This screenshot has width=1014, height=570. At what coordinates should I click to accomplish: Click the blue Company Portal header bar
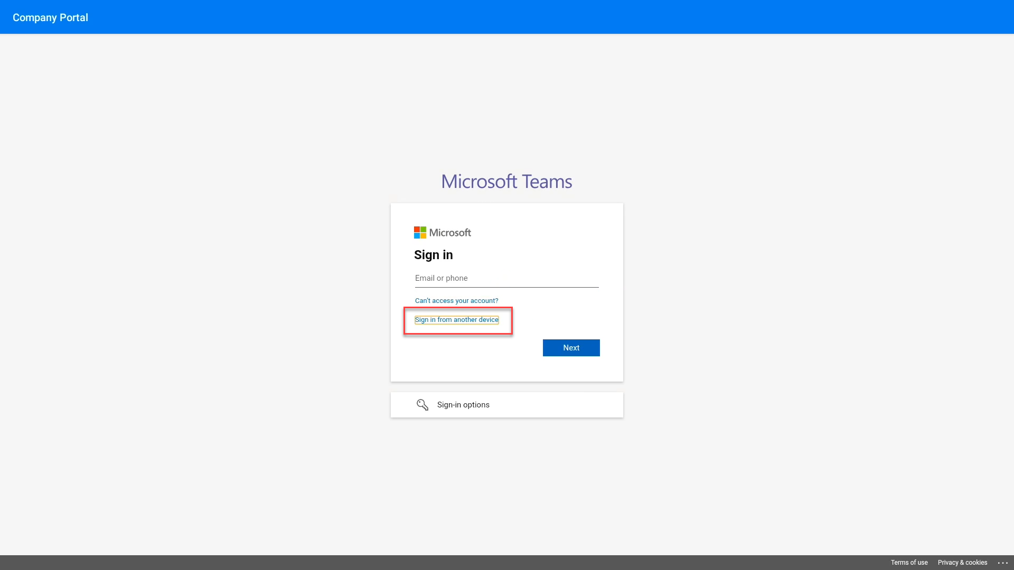[507, 16]
